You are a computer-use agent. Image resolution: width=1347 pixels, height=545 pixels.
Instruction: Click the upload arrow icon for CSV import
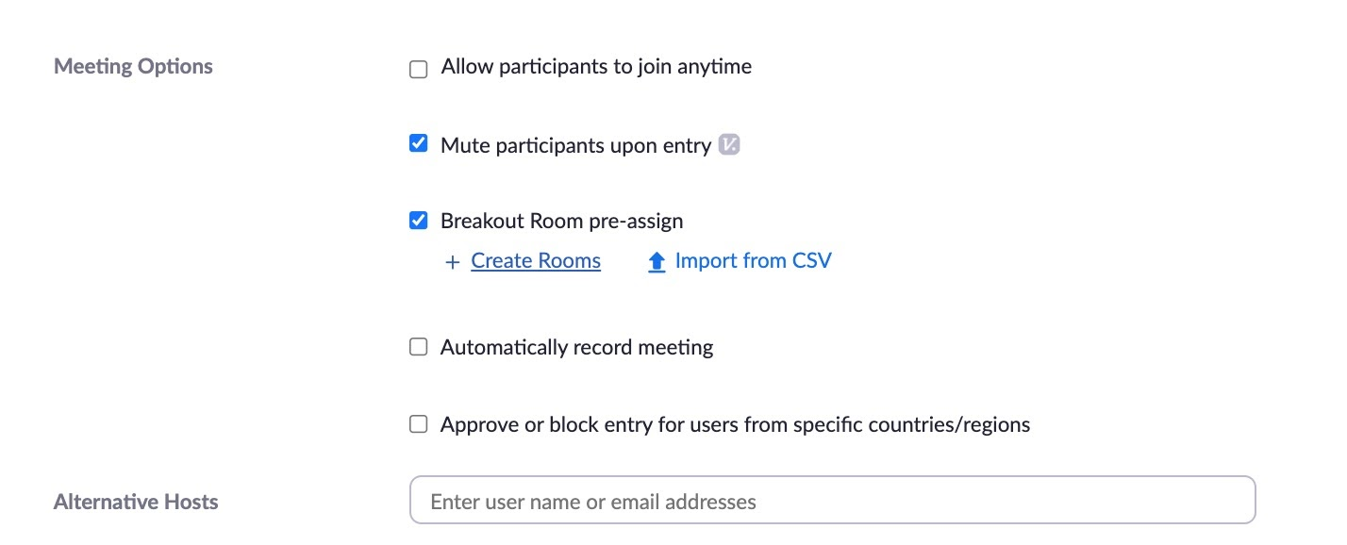tap(657, 262)
